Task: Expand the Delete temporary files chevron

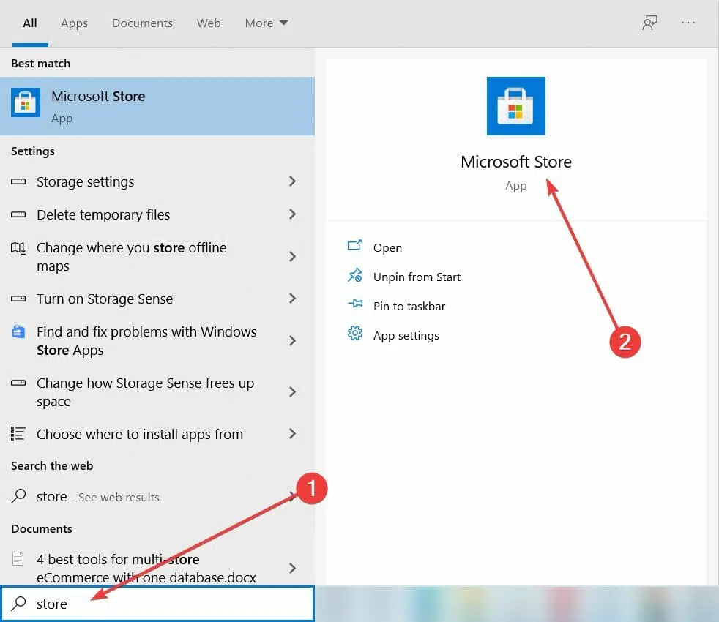Action: click(292, 214)
